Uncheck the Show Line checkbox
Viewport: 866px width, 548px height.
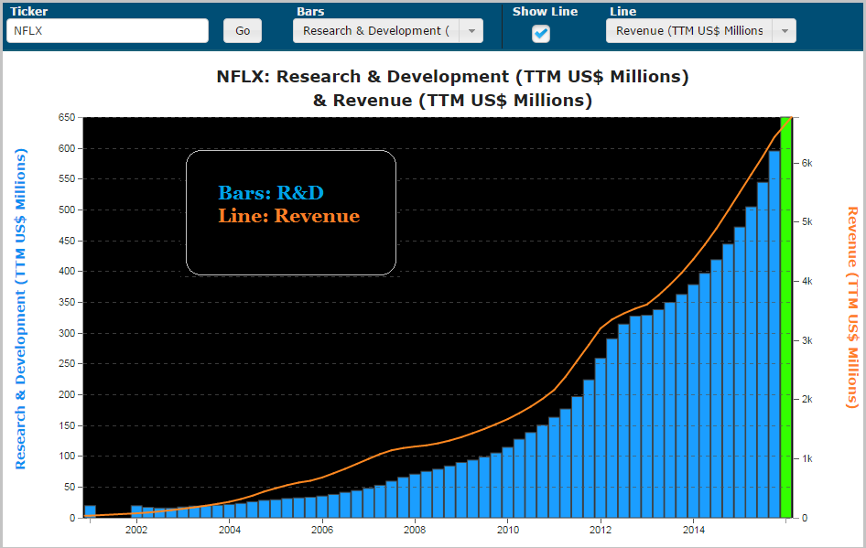(x=541, y=33)
